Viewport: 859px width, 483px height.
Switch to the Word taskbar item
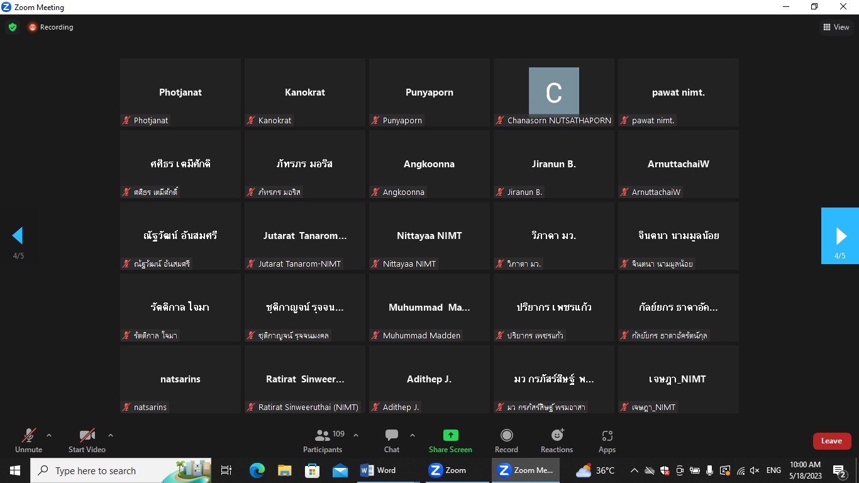tap(378, 470)
